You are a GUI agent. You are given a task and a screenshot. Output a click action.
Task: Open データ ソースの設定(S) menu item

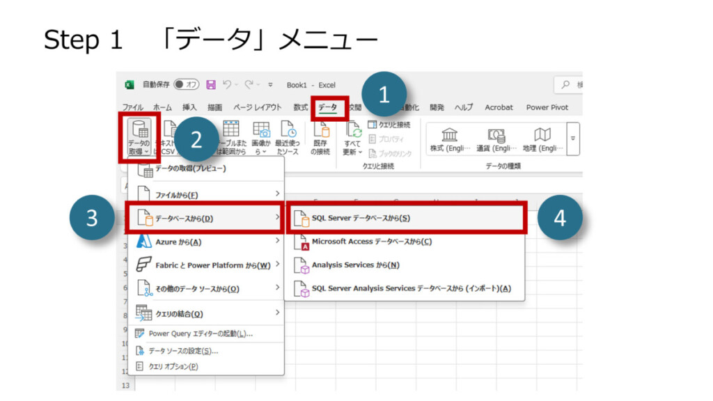[x=206, y=351]
